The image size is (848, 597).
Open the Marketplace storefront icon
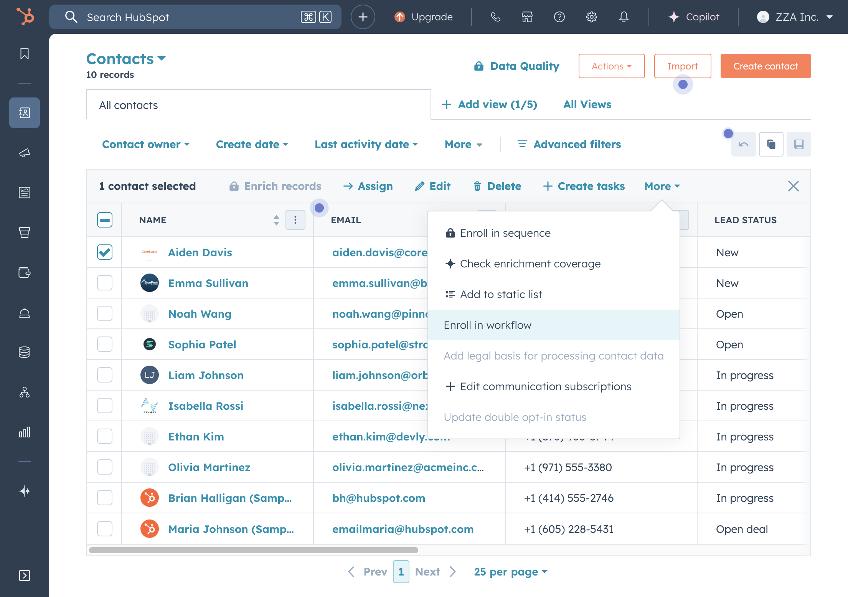pyautogui.click(x=527, y=17)
